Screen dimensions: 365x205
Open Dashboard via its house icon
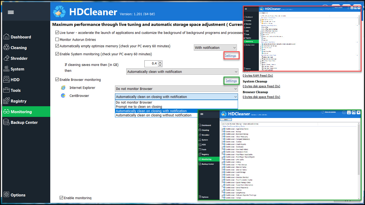pos(6,37)
